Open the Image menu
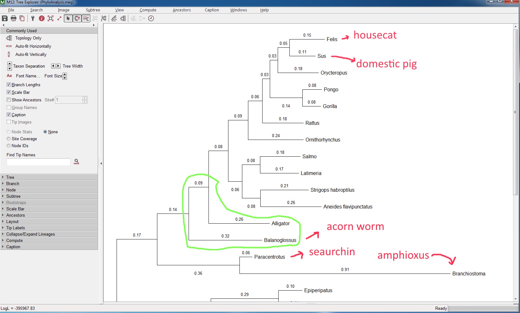This screenshot has width=520, height=313. (x=63, y=10)
